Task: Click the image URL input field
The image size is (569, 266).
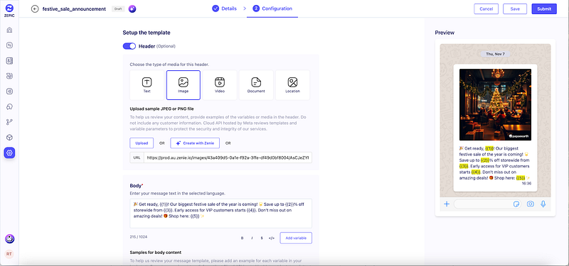Action: (228, 157)
